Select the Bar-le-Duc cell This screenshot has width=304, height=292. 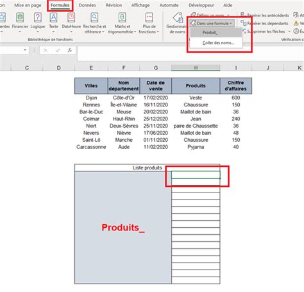tap(91, 112)
